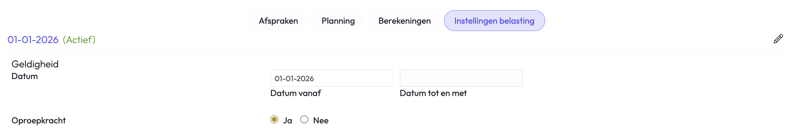Click the 'Datum tot en met' caption
This screenshot has width=792, height=136.
tap(433, 93)
